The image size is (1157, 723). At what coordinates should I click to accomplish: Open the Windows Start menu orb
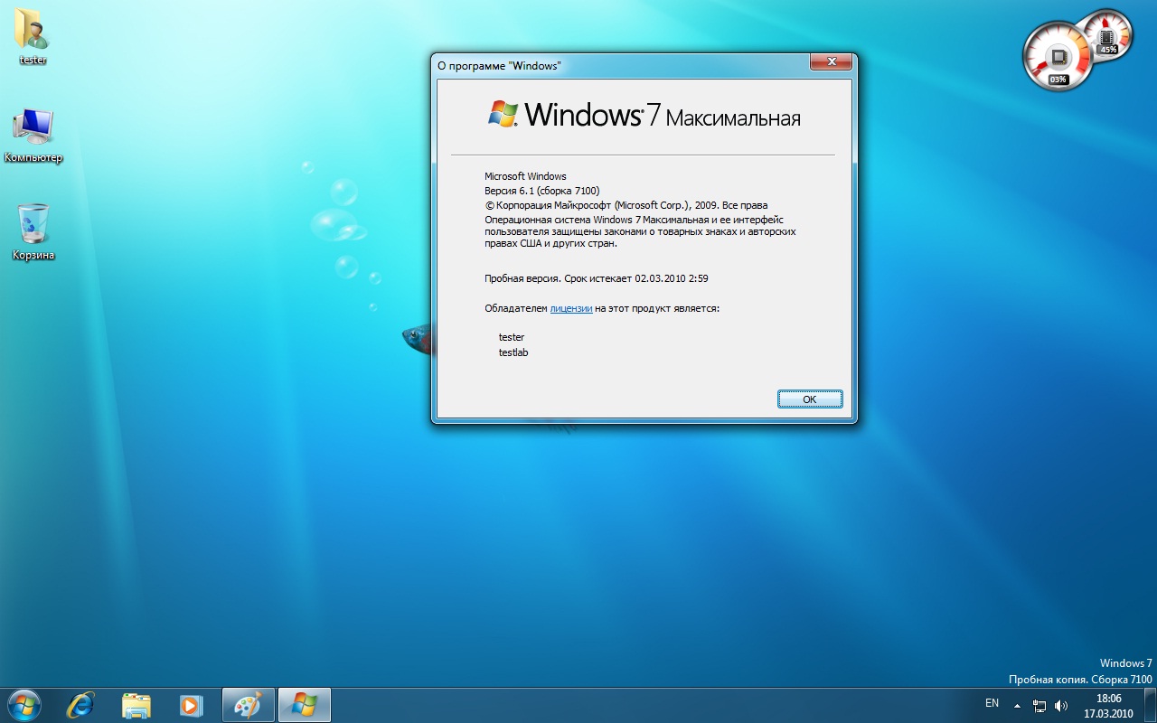24,705
